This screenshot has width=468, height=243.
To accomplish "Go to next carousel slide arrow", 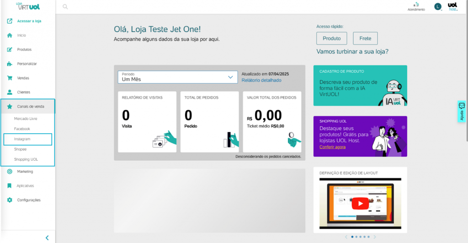I will click(375, 237).
